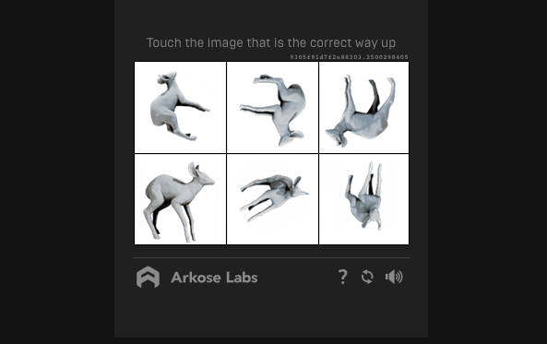Click the challenge ID code above grid

click(x=349, y=57)
